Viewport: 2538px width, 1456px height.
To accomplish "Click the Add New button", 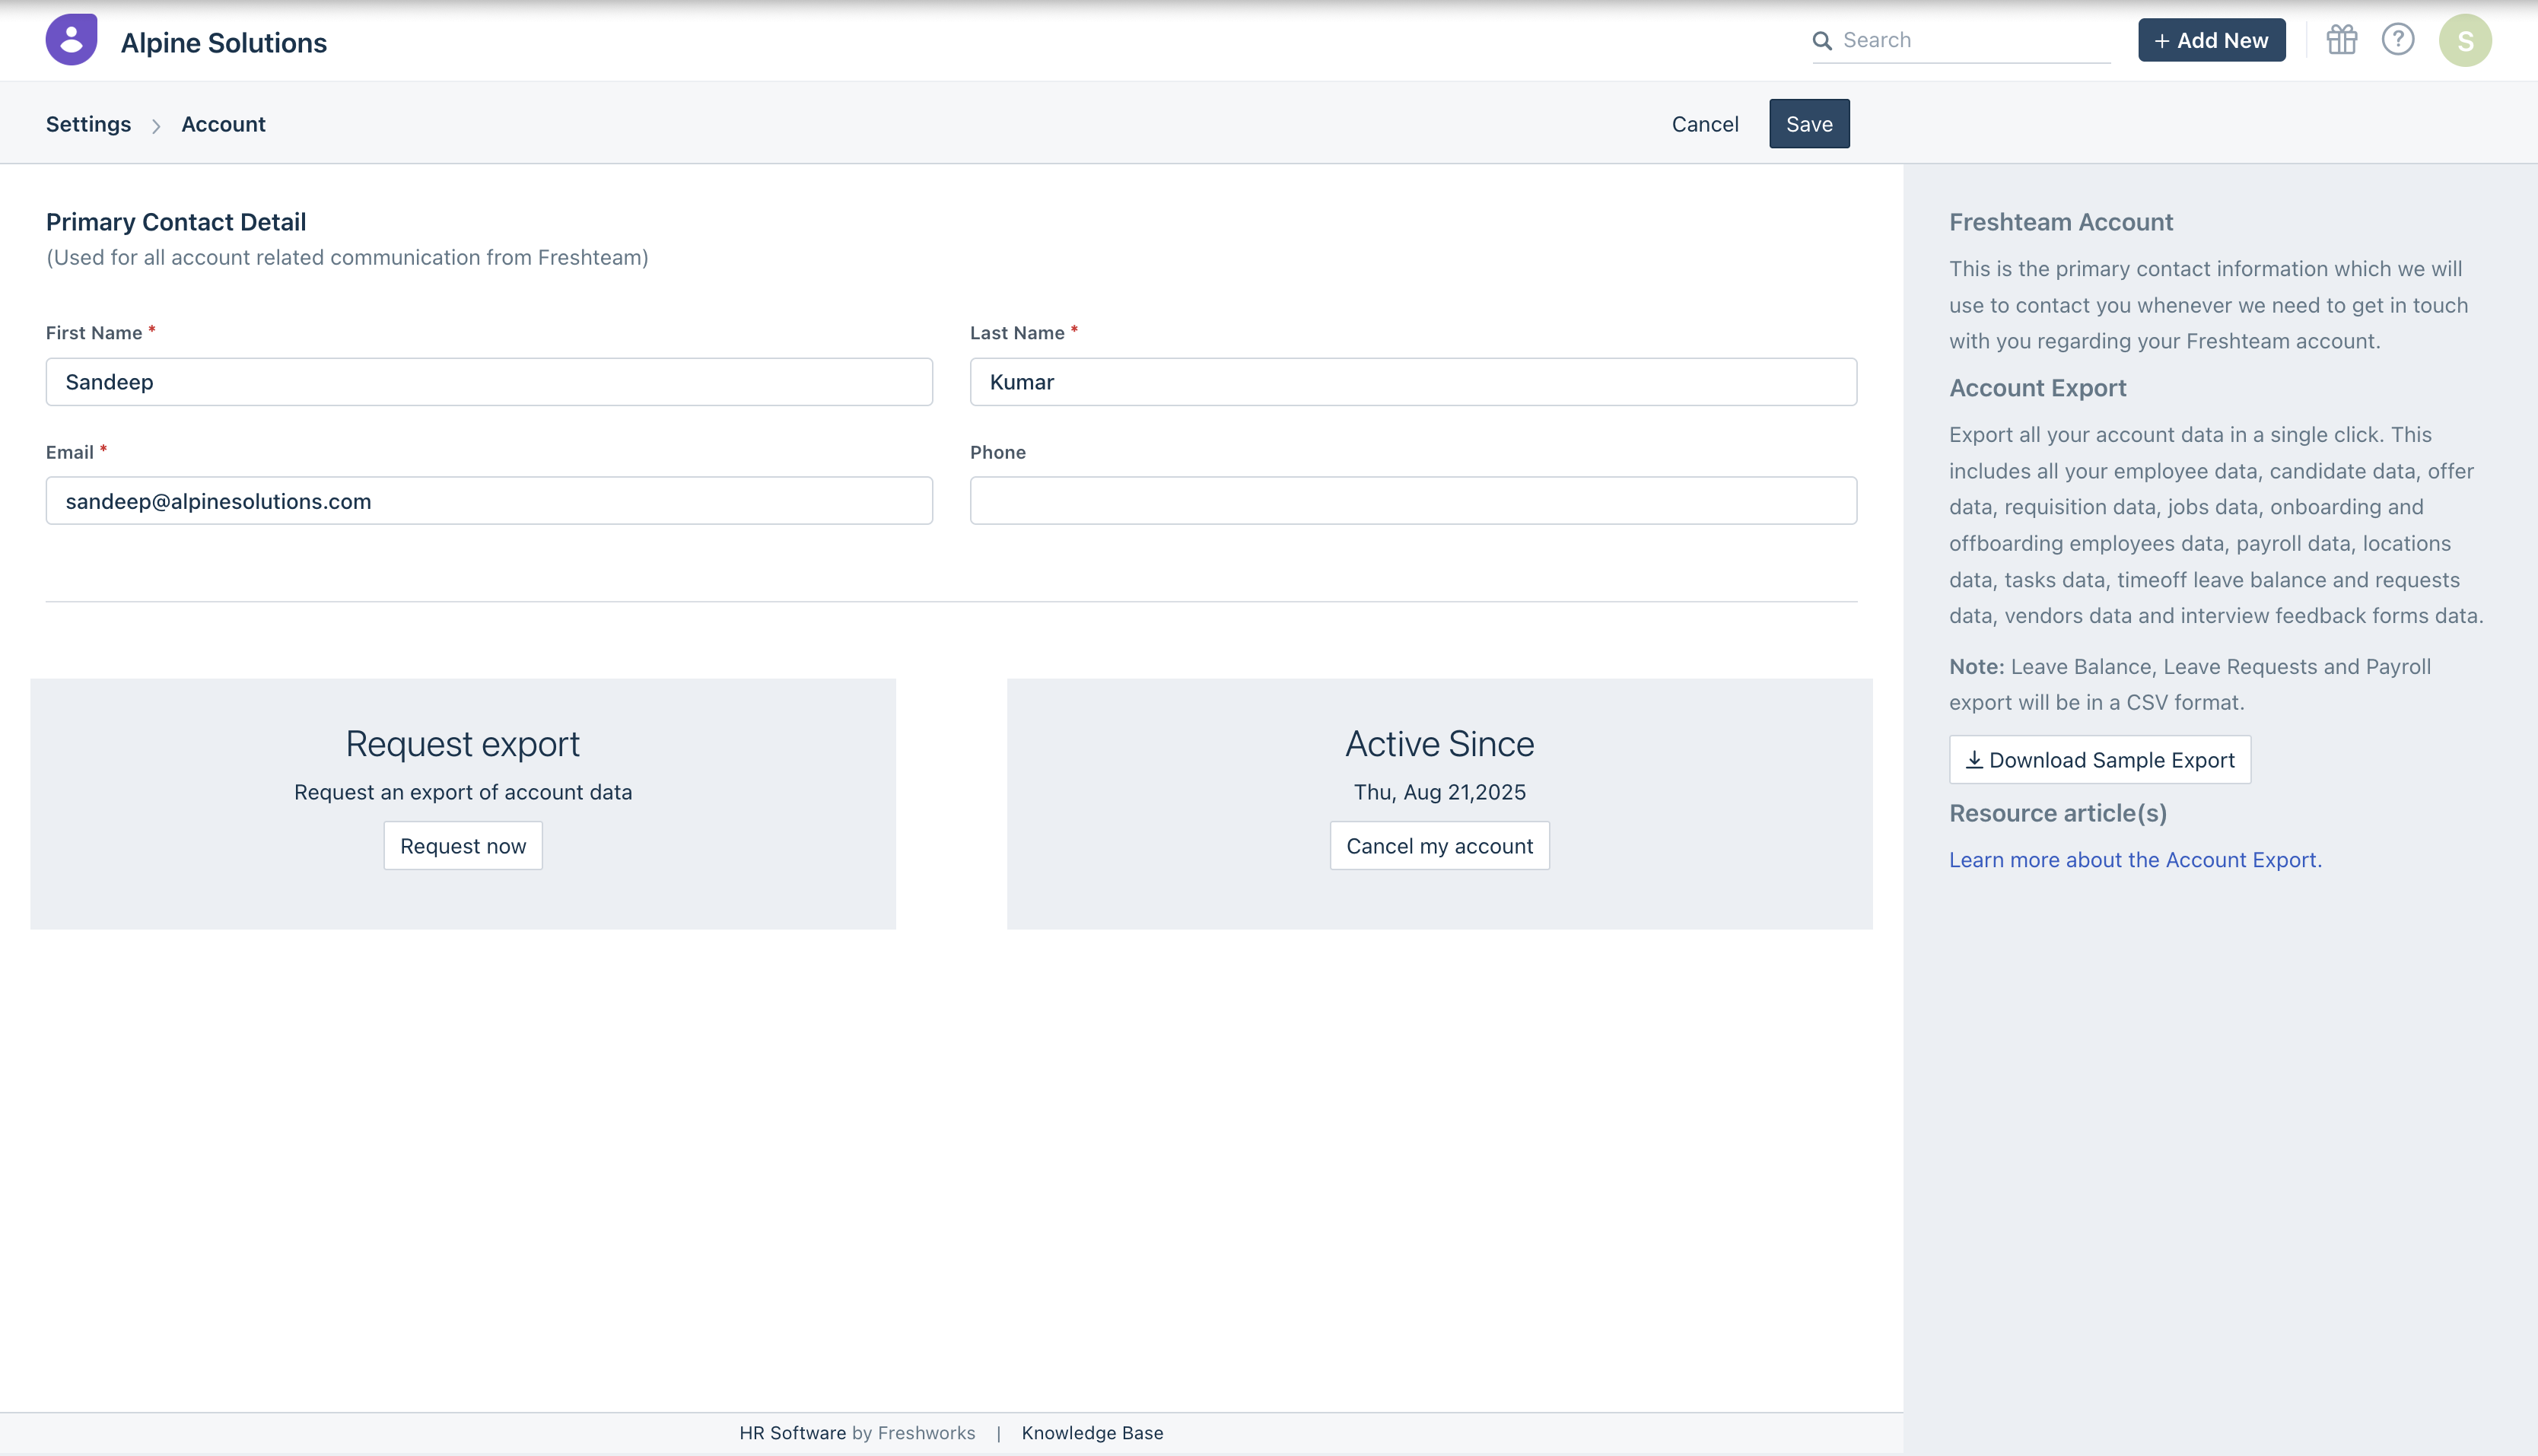I will point(2211,41).
